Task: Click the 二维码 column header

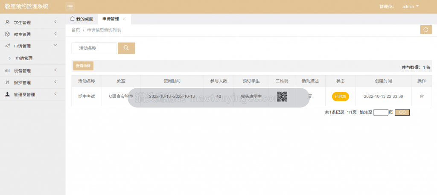Action: (282, 81)
